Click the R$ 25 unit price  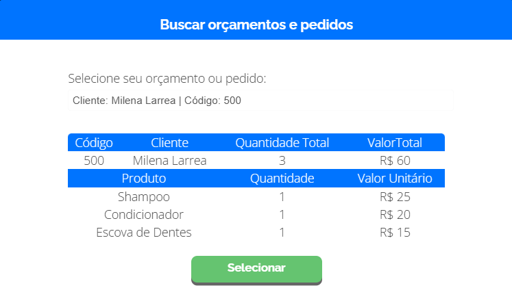pyautogui.click(x=394, y=197)
